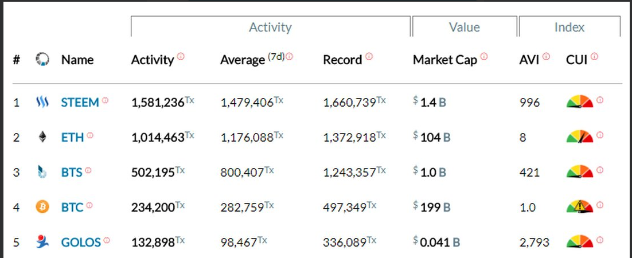The height and width of the screenshot is (258, 632).
Task: Click the STEEM coin logo icon
Action: pos(42,103)
